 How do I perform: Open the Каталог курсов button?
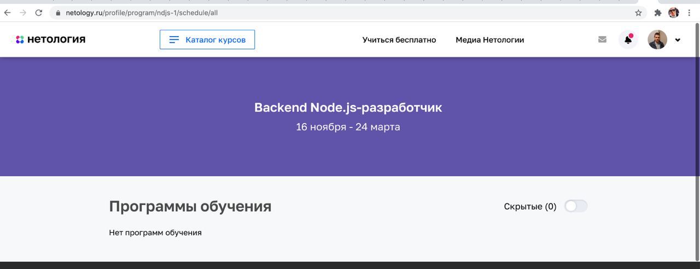[x=207, y=39]
